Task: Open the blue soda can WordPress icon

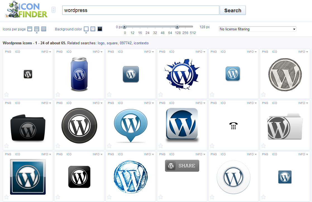Action: click(79, 74)
